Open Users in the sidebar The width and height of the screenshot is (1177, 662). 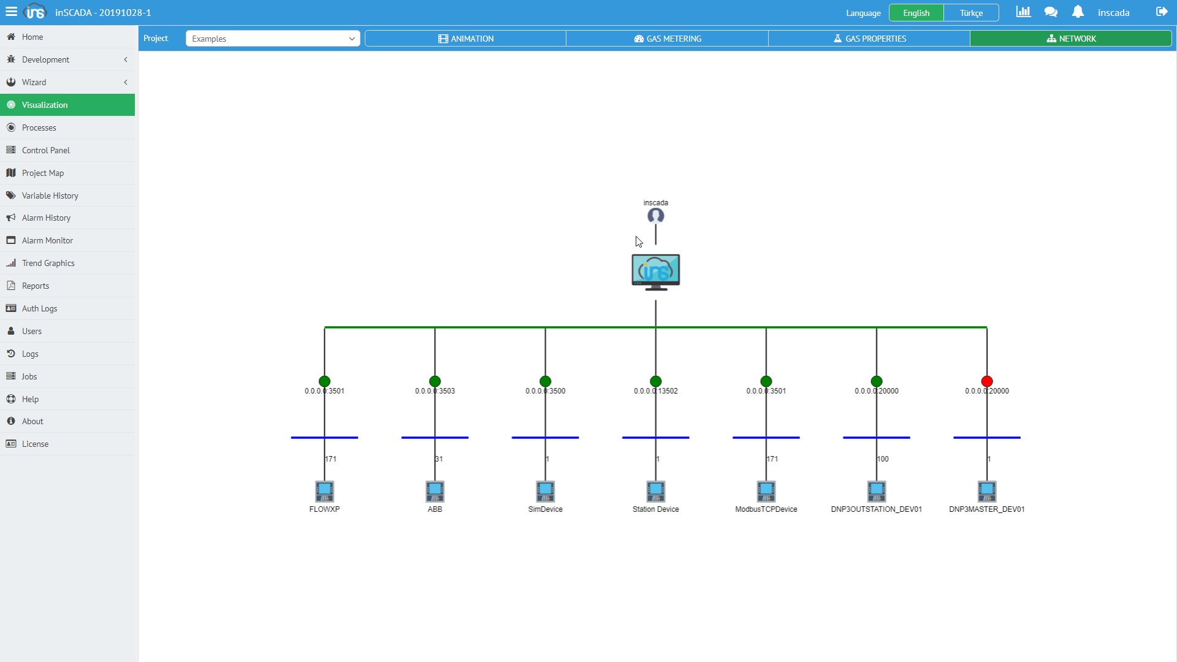click(x=67, y=331)
